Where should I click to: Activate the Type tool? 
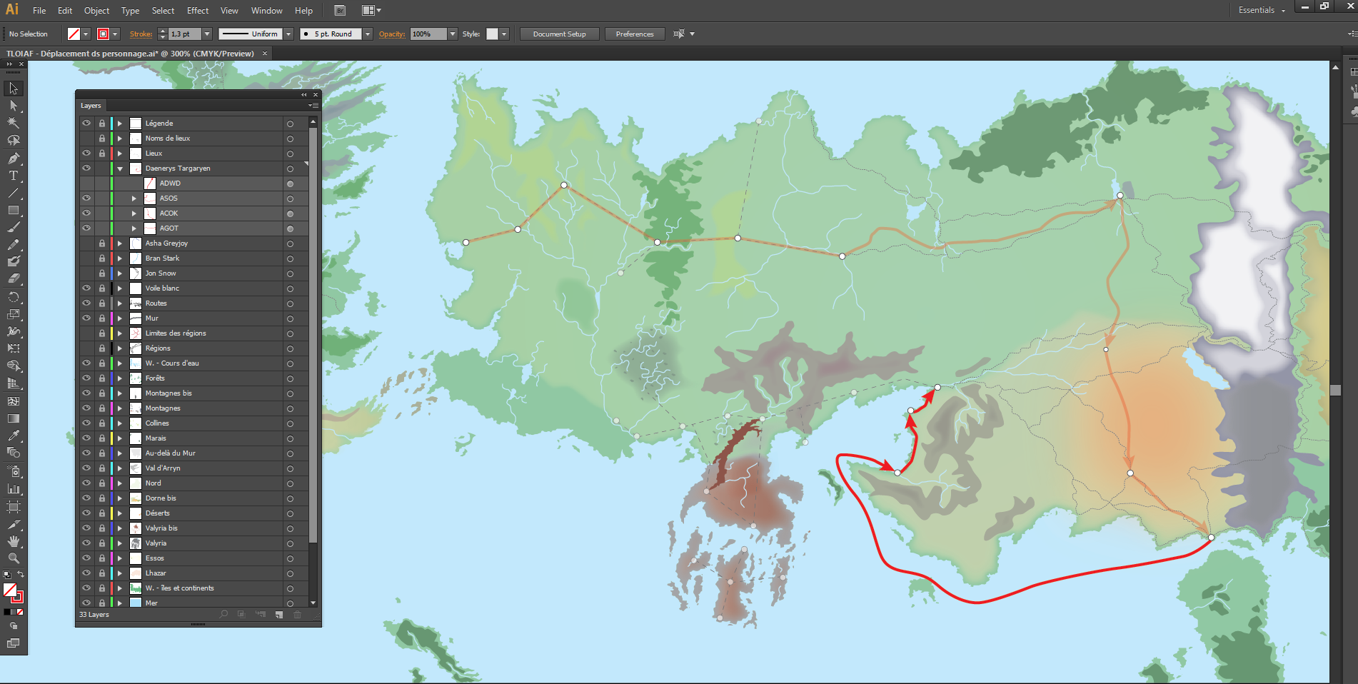coord(14,175)
